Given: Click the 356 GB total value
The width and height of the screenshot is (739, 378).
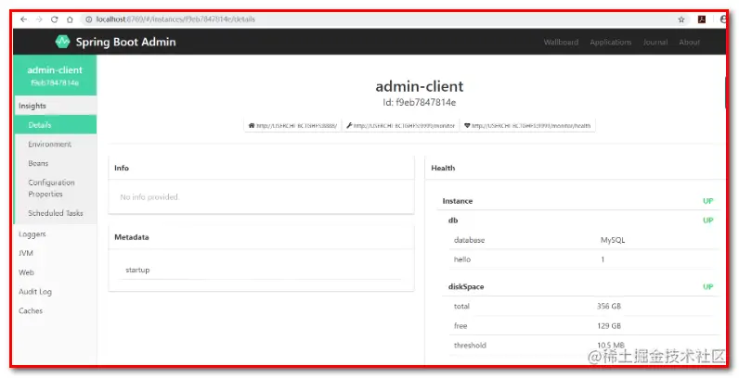Looking at the screenshot, I should tap(609, 306).
